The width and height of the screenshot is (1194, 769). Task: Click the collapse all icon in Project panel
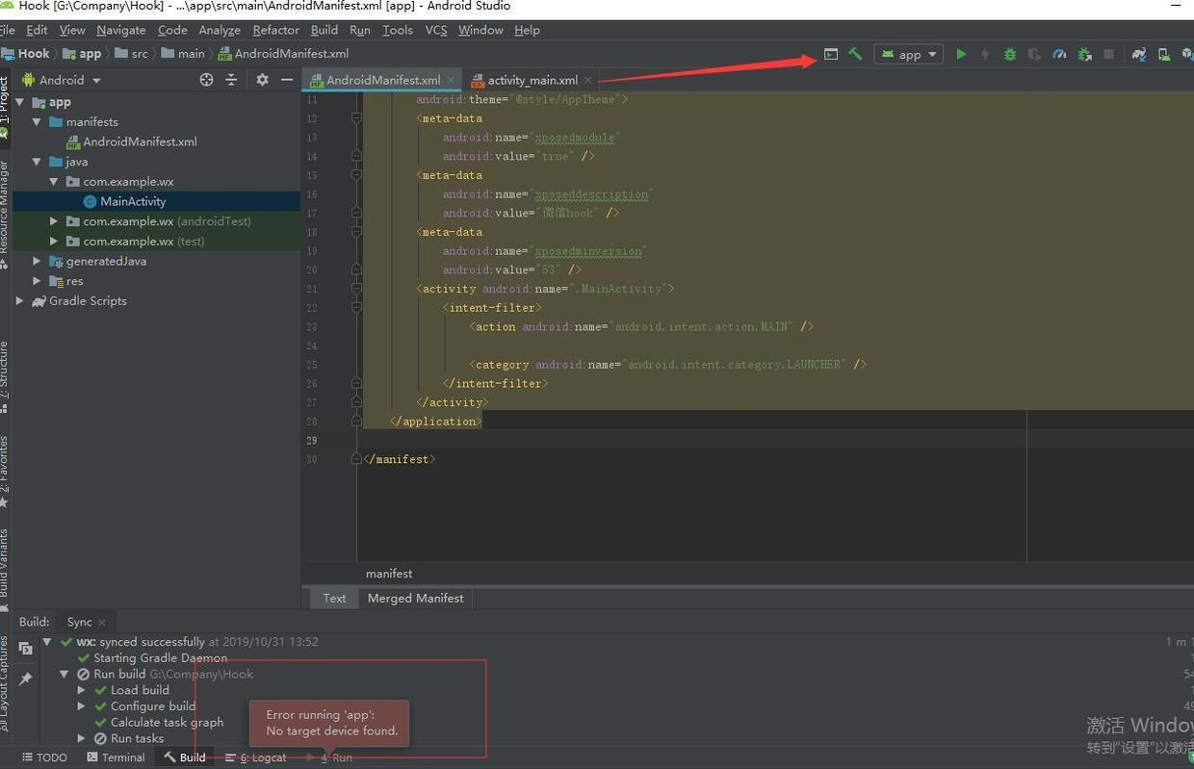[231, 80]
